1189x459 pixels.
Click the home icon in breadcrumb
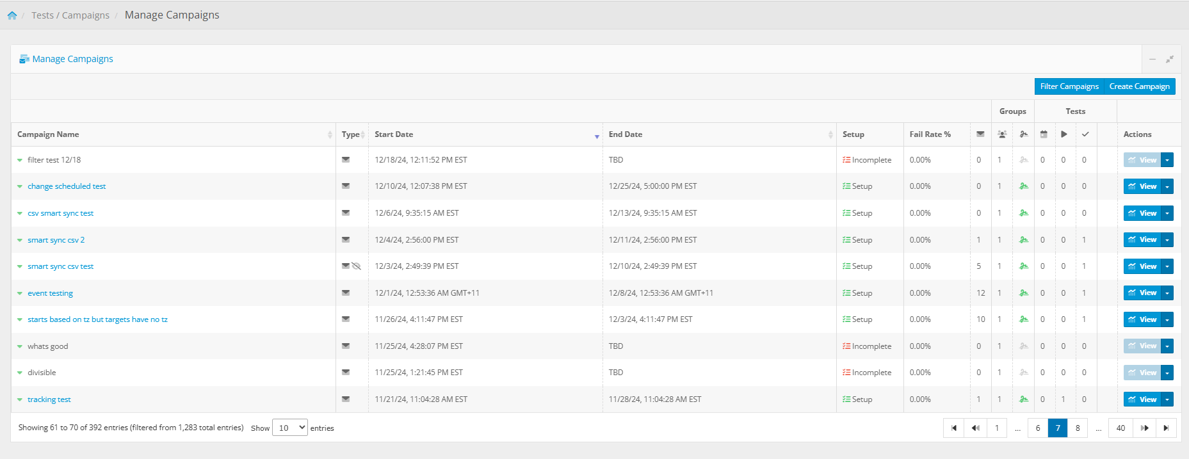12,15
